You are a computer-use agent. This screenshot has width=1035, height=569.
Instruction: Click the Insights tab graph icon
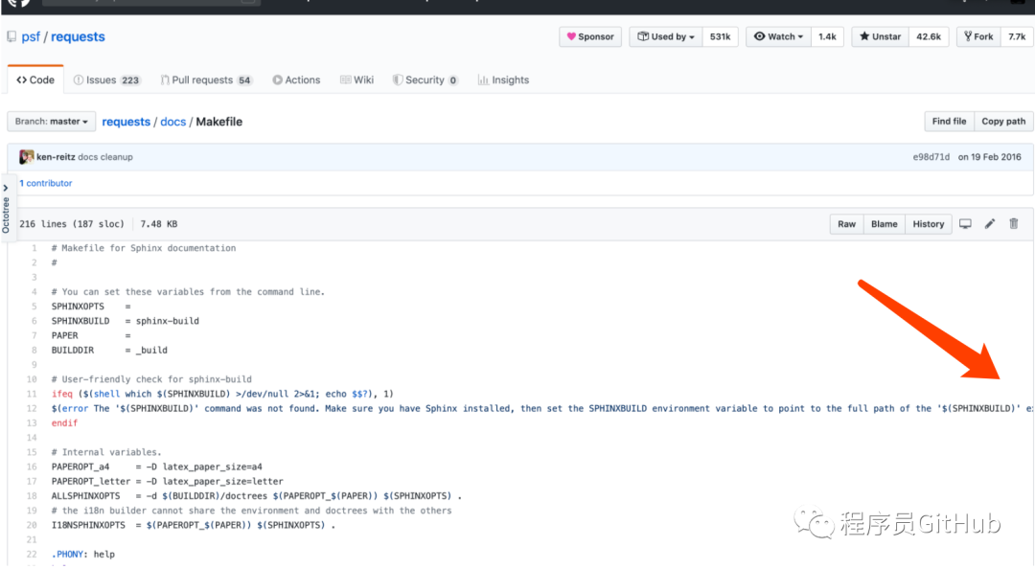(483, 80)
